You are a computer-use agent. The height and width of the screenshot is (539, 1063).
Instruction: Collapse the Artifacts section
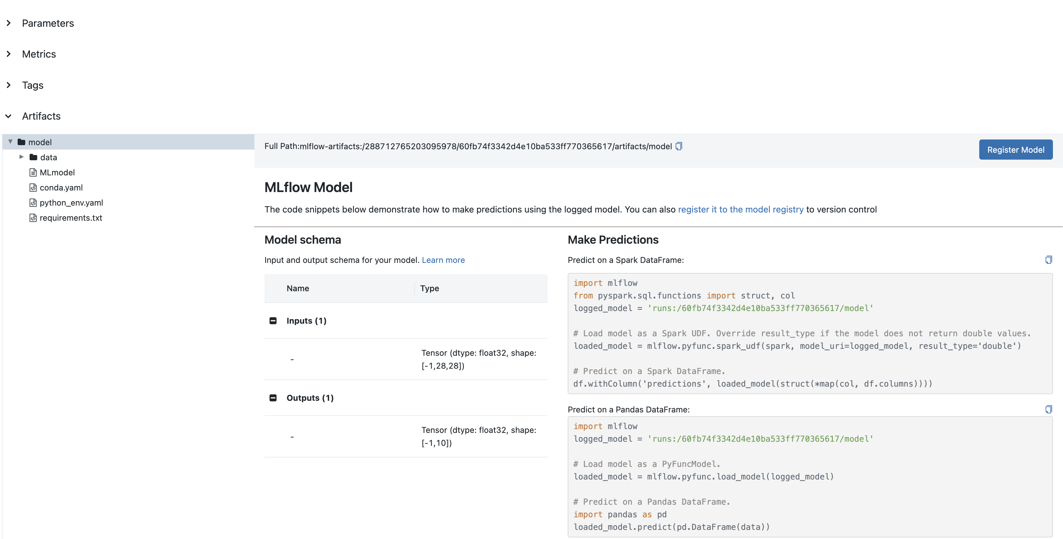coord(8,116)
